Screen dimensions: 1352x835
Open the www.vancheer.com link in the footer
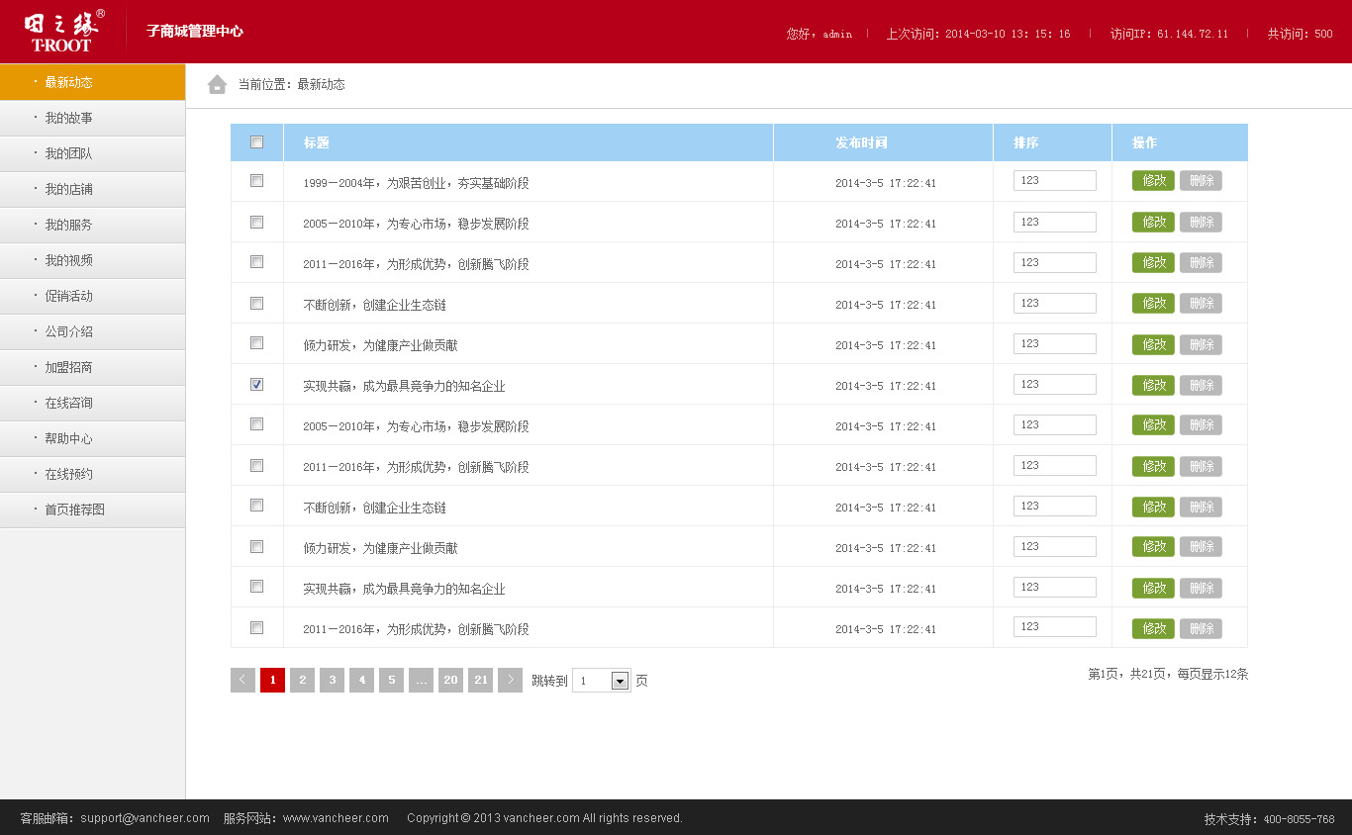[x=336, y=818]
